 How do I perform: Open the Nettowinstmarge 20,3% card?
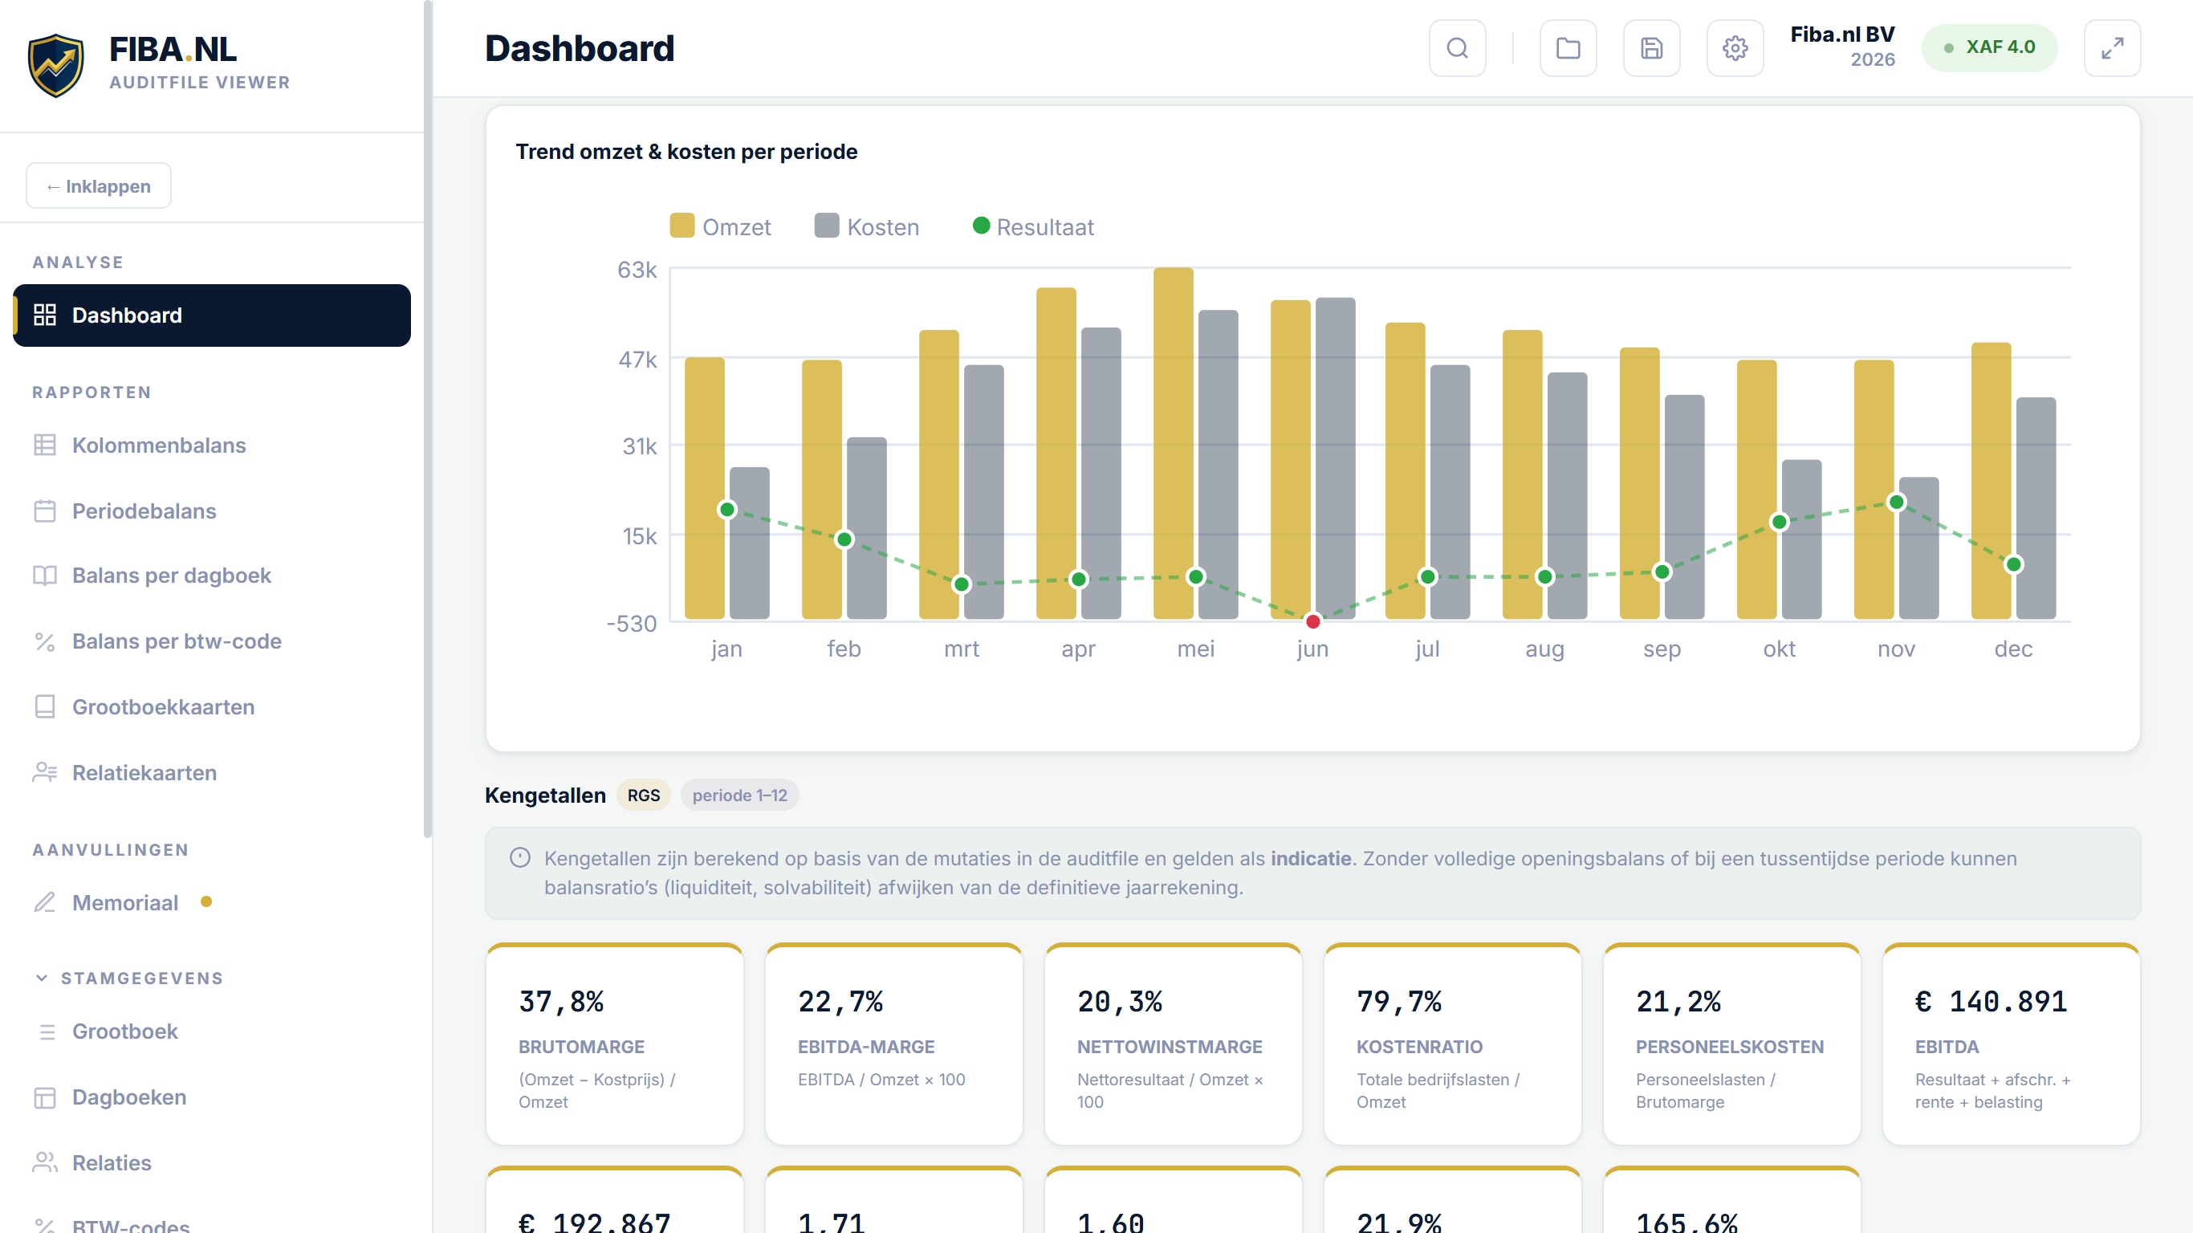pos(1173,1044)
